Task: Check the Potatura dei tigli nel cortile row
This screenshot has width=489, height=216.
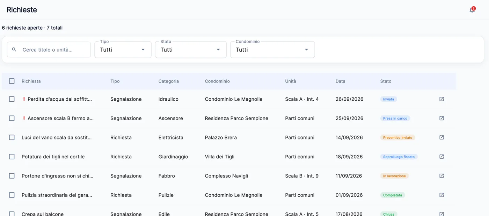Action: coord(12,157)
